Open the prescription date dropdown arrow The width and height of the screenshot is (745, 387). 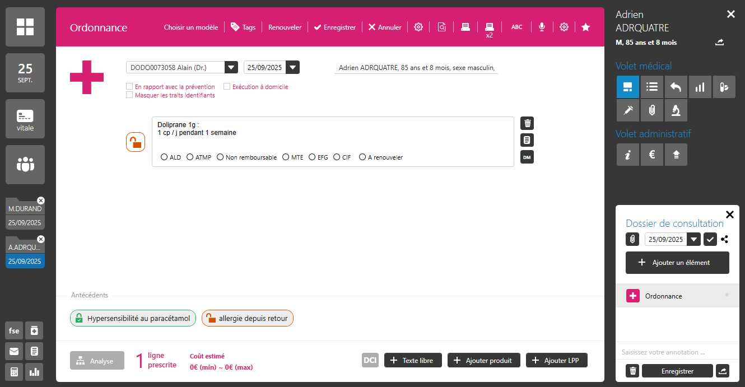(x=292, y=68)
